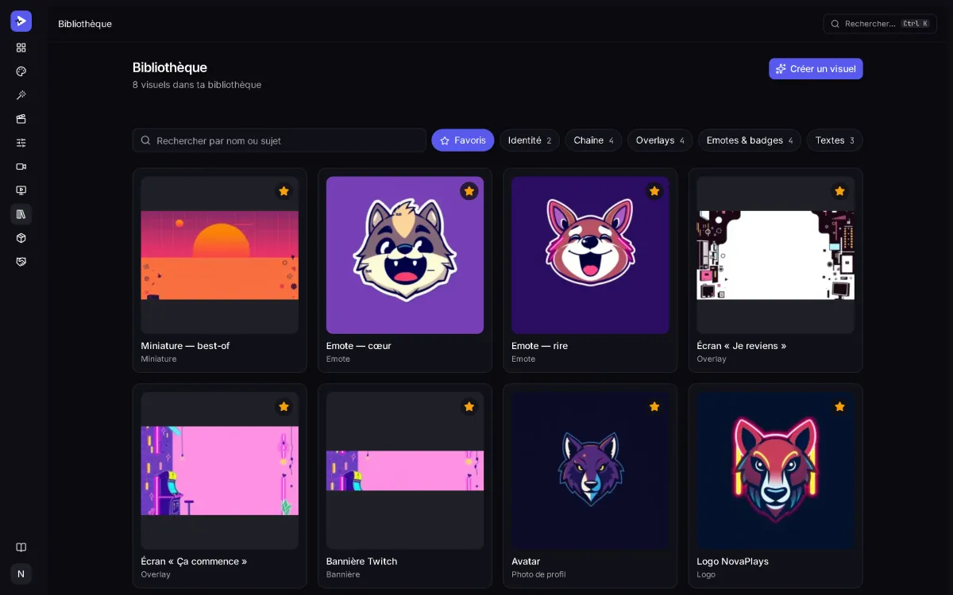Image resolution: width=953 pixels, height=595 pixels.
Task: Click the Écran « Ça commence » title
Action: tap(194, 562)
